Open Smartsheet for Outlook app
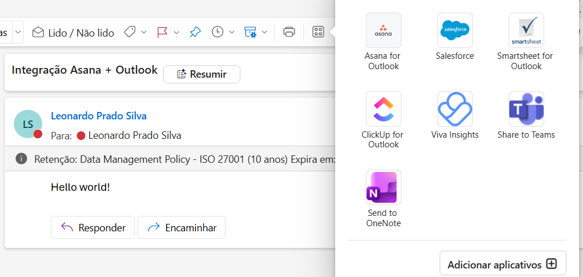Image resolution: width=583 pixels, height=277 pixels. (526, 31)
